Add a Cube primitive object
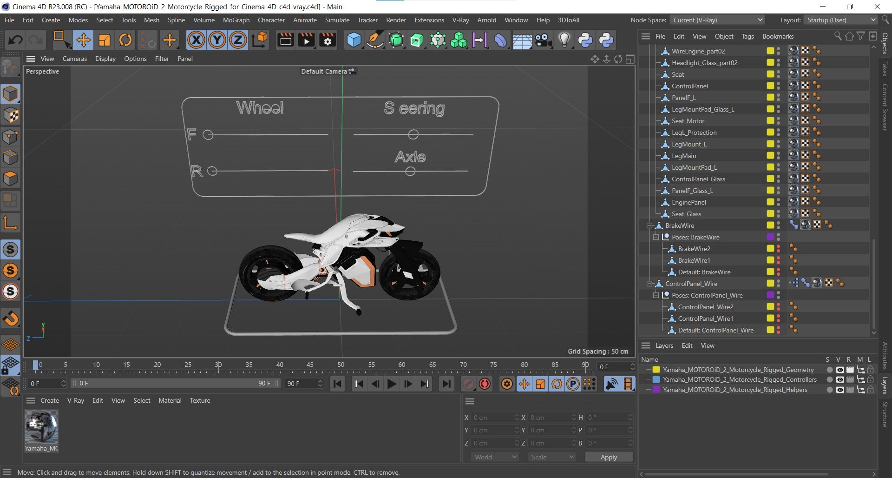 354,40
